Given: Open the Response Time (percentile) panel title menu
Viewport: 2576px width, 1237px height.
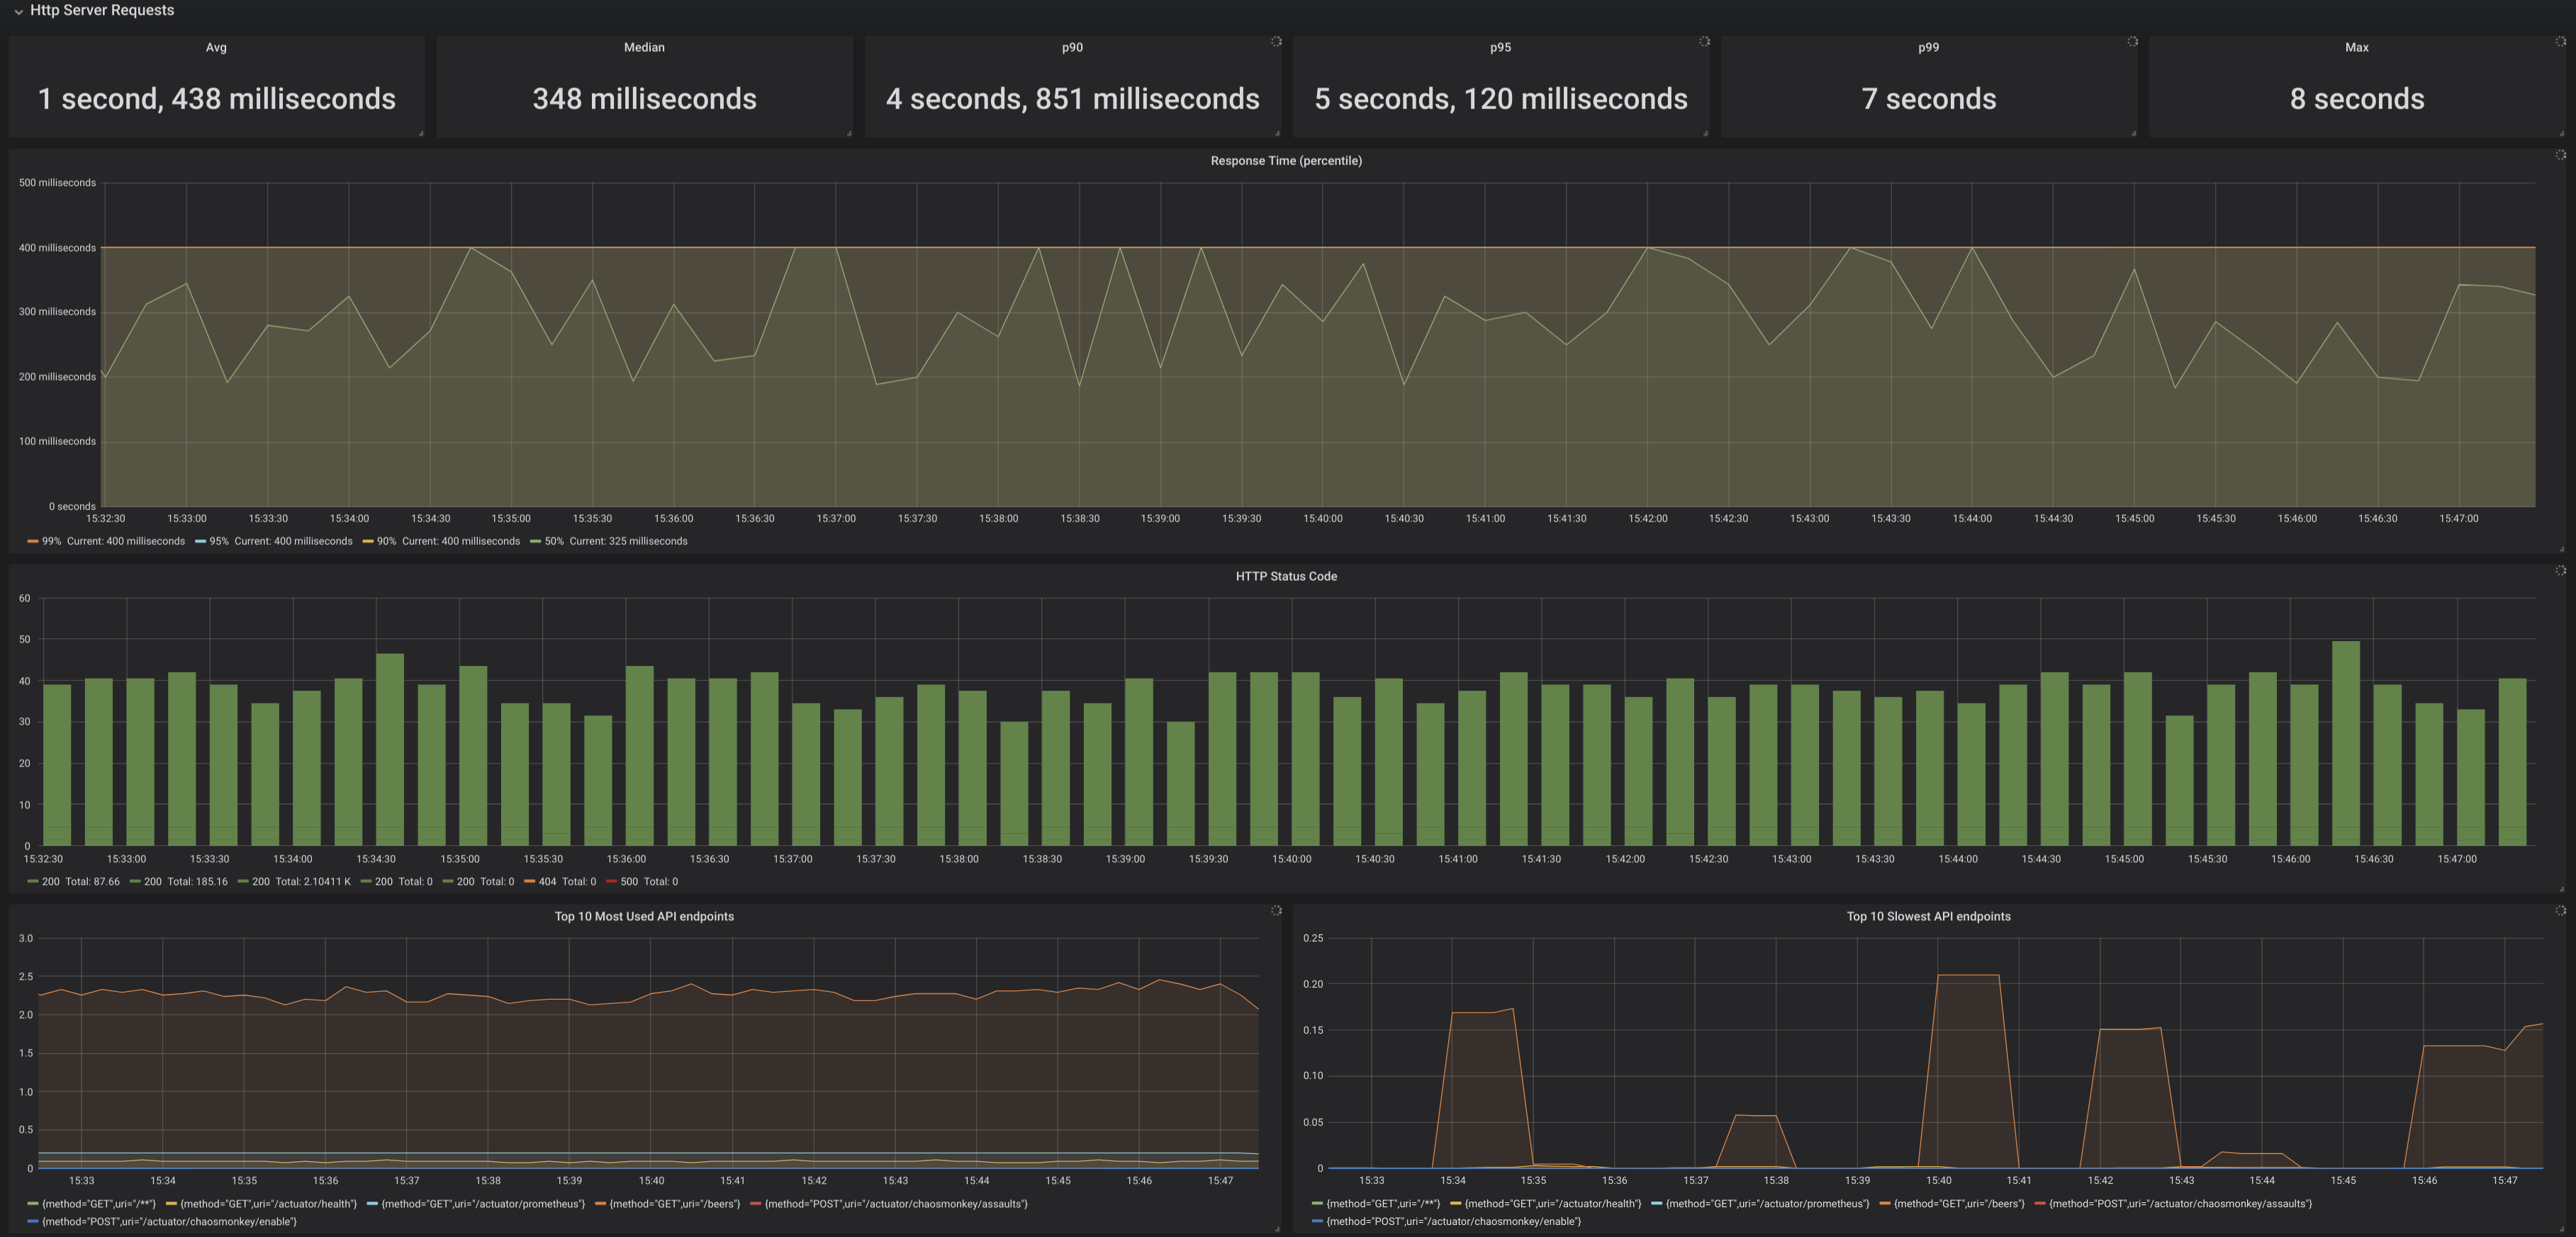Looking at the screenshot, I should click(x=1286, y=161).
